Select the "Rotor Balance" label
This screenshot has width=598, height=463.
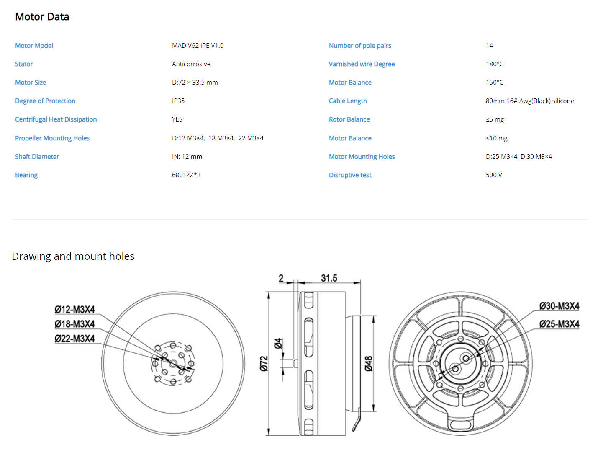pyautogui.click(x=349, y=119)
